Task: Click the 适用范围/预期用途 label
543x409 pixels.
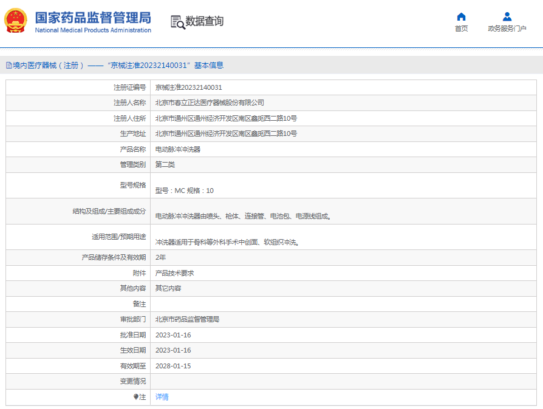Action: click(119, 237)
